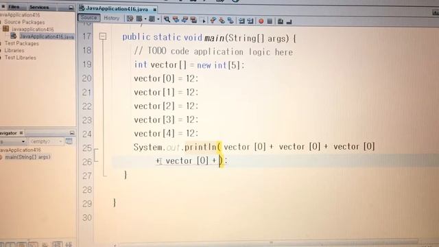Select the JavaApplication416.java editor tab
Image resolution: width=439 pixels, height=247 pixels.
(117, 9)
